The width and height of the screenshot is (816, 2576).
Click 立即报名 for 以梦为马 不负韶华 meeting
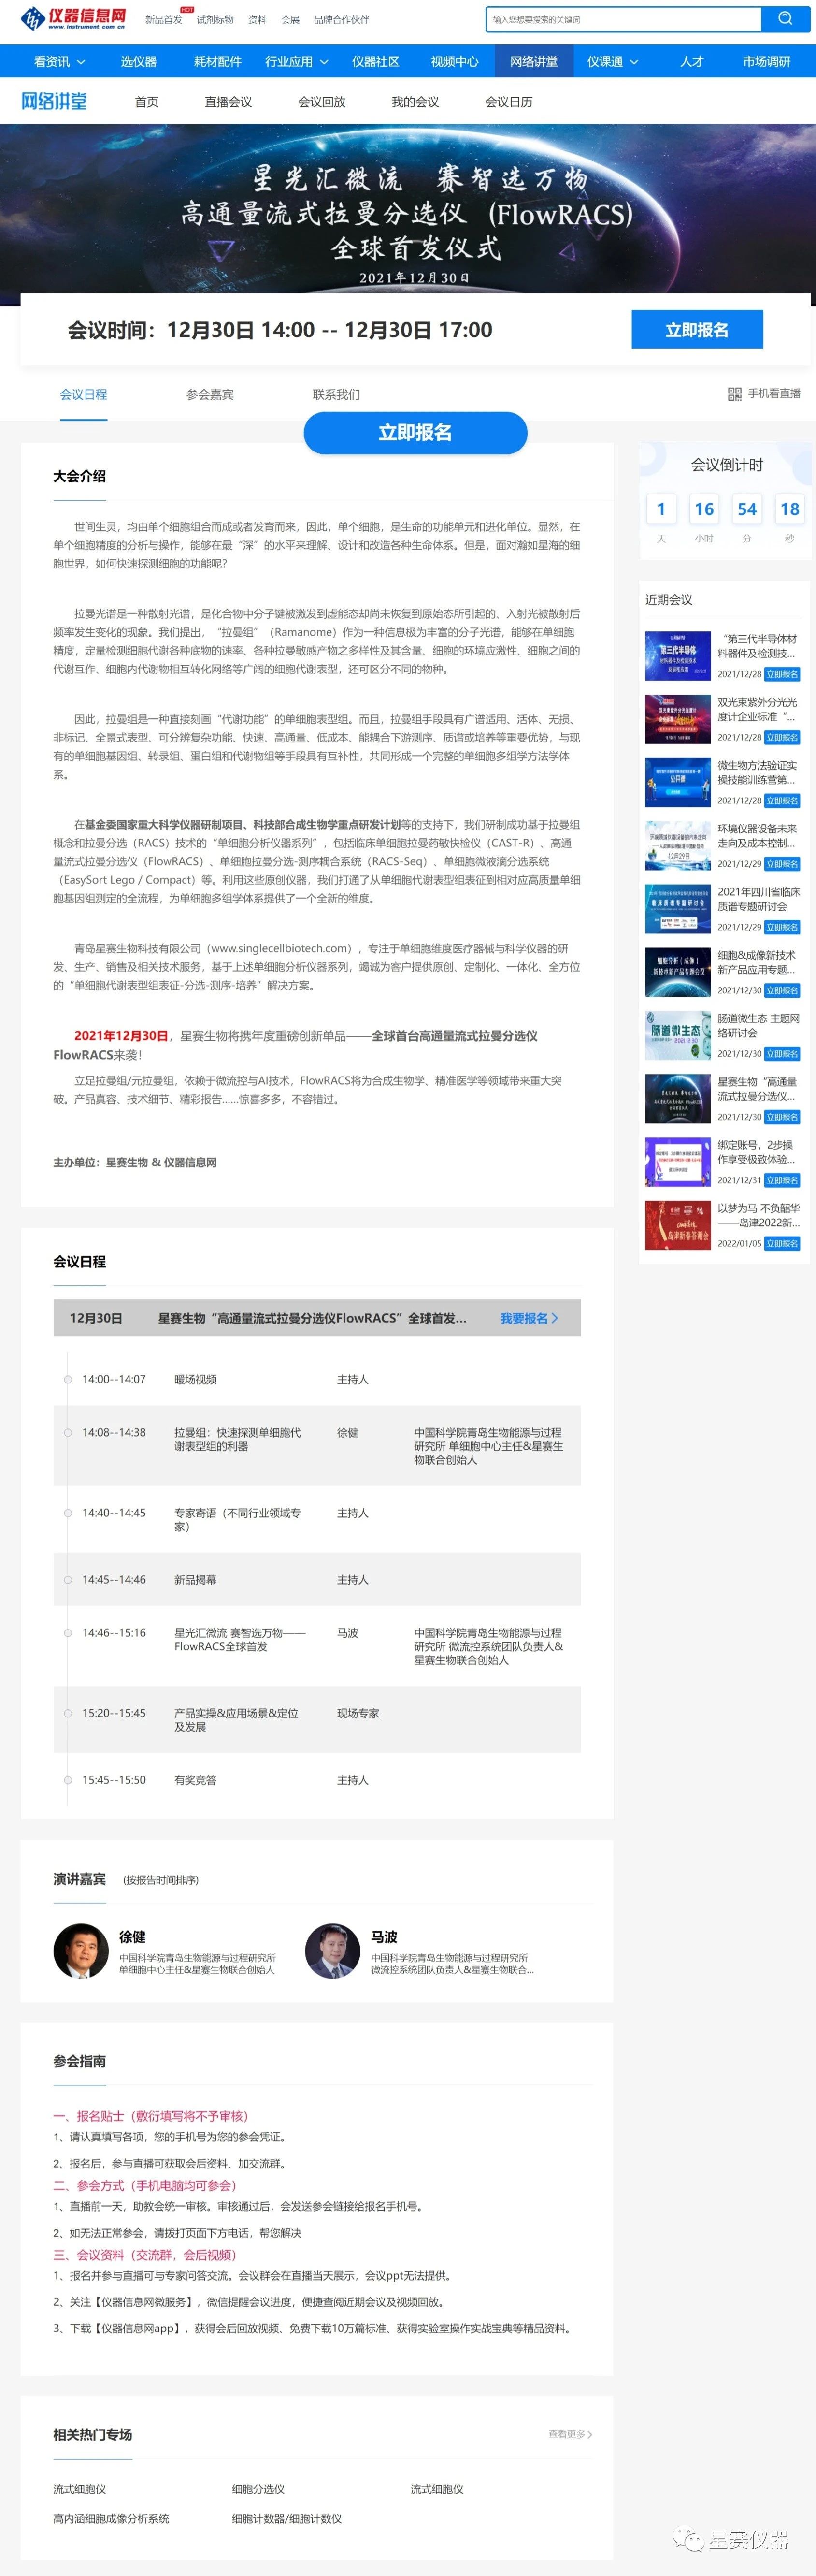click(x=783, y=1244)
